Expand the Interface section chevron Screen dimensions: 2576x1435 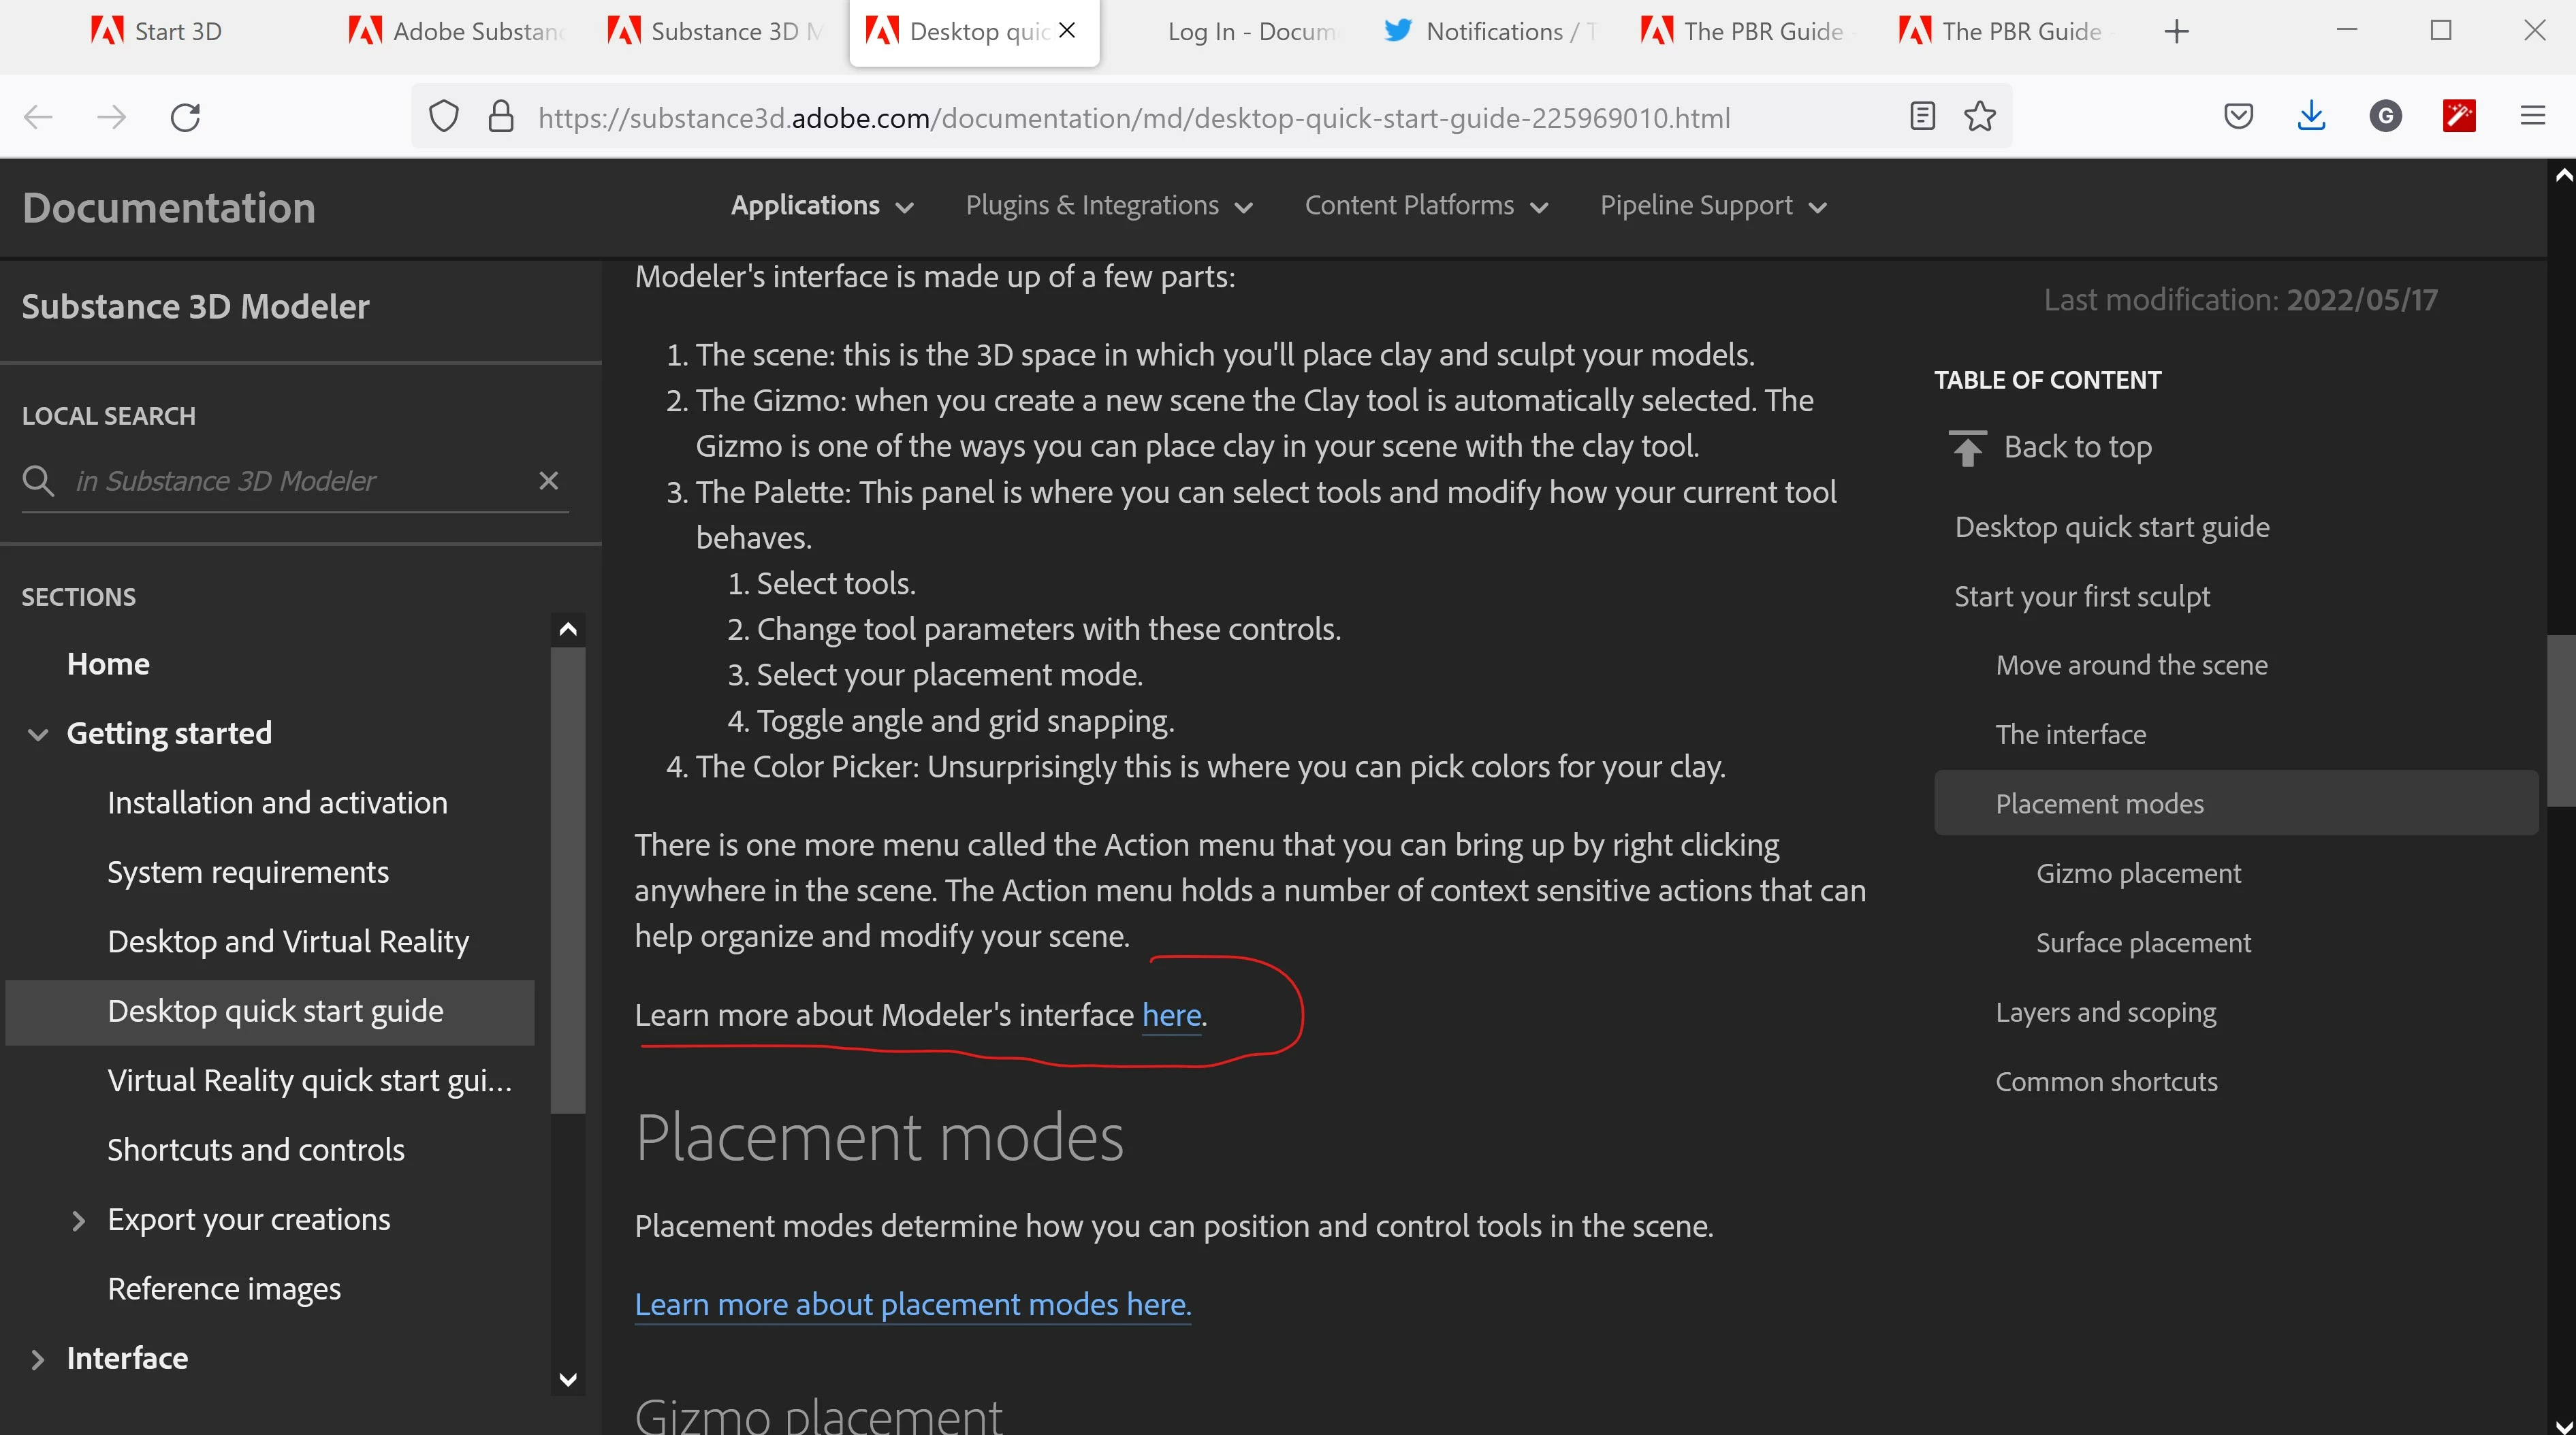click(x=38, y=1359)
